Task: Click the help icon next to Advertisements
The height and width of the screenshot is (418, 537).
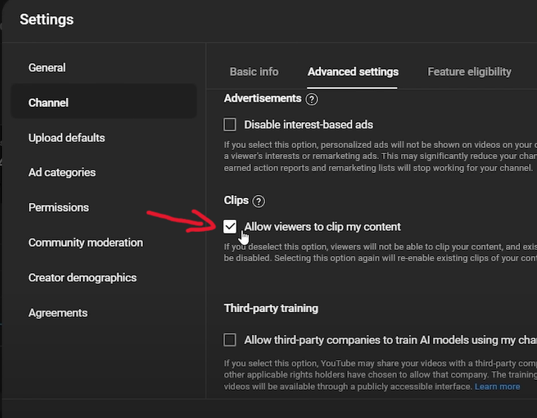Action: (312, 99)
